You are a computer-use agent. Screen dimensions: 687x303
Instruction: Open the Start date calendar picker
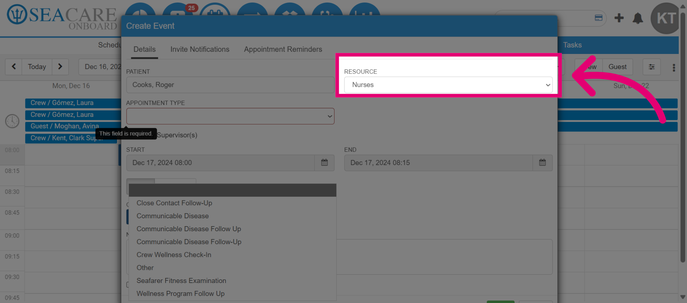pyautogui.click(x=325, y=163)
